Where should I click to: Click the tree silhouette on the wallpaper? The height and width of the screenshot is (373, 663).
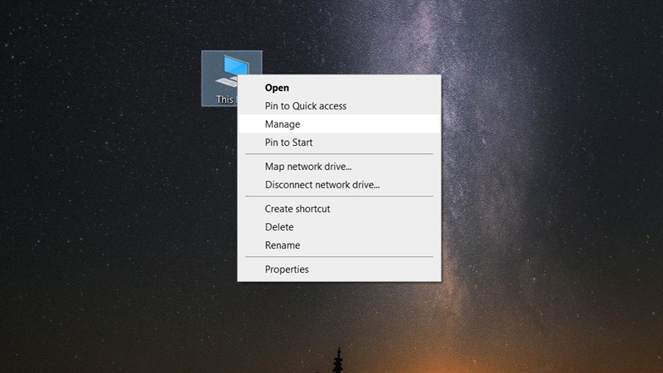(338, 360)
